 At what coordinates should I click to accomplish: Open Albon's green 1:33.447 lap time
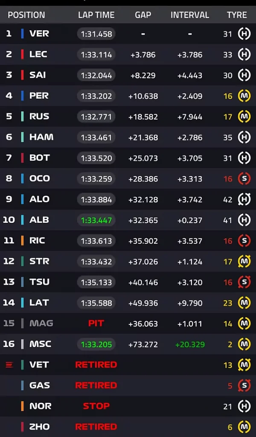click(96, 220)
